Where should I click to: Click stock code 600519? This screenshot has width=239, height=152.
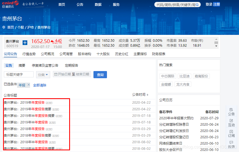(x=12, y=46)
